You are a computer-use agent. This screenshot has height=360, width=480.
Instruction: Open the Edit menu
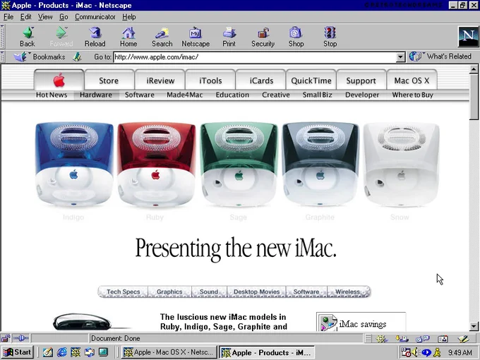(x=25, y=17)
